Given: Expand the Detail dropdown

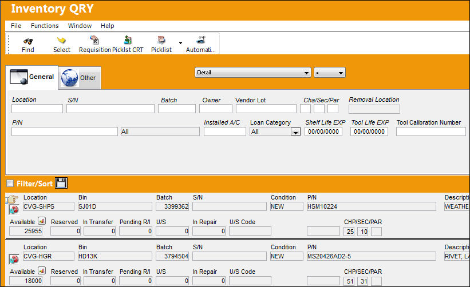Looking at the screenshot, I should (253, 73).
